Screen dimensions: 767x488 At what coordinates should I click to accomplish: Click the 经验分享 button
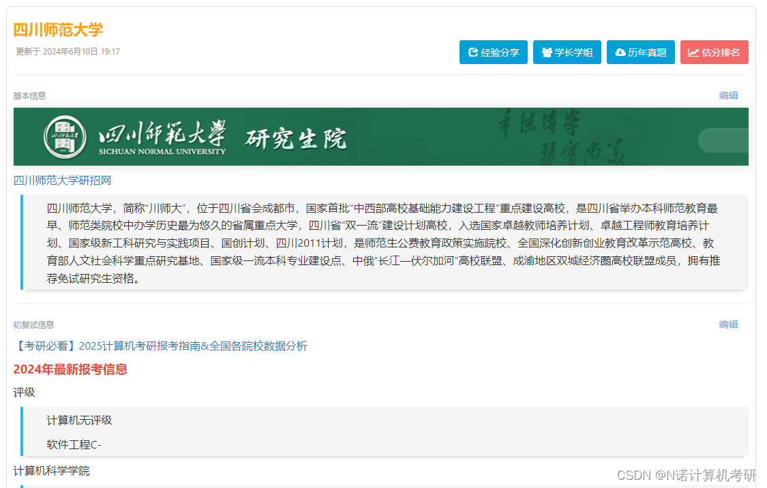point(493,52)
